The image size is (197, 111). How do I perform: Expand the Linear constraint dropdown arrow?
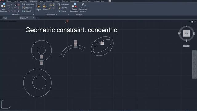click(38, 11)
